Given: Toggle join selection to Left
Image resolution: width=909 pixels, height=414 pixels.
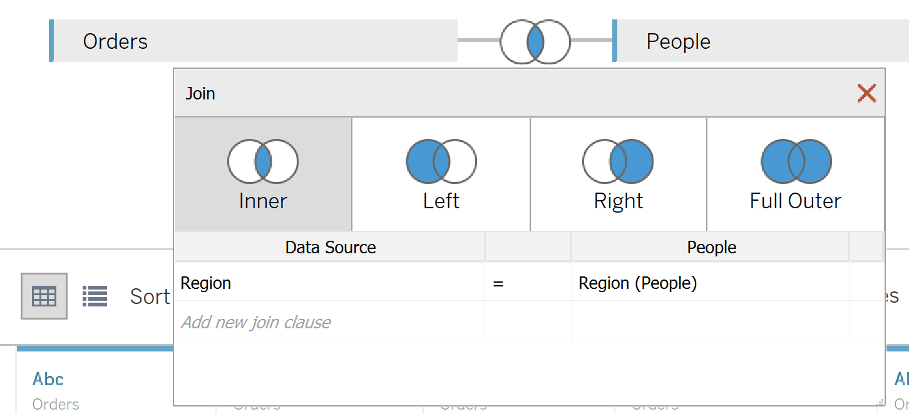Looking at the screenshot, I should 441,174.
